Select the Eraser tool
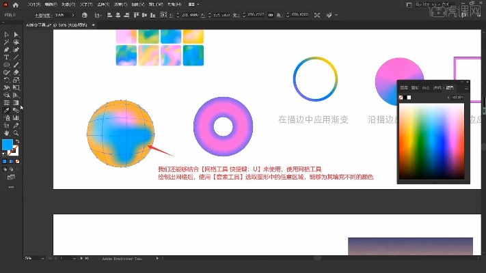 pyautogui.click(x=16, y=72)
